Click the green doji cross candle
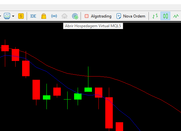The height and width of the screenshot is (131, 181). coord(67,99)
